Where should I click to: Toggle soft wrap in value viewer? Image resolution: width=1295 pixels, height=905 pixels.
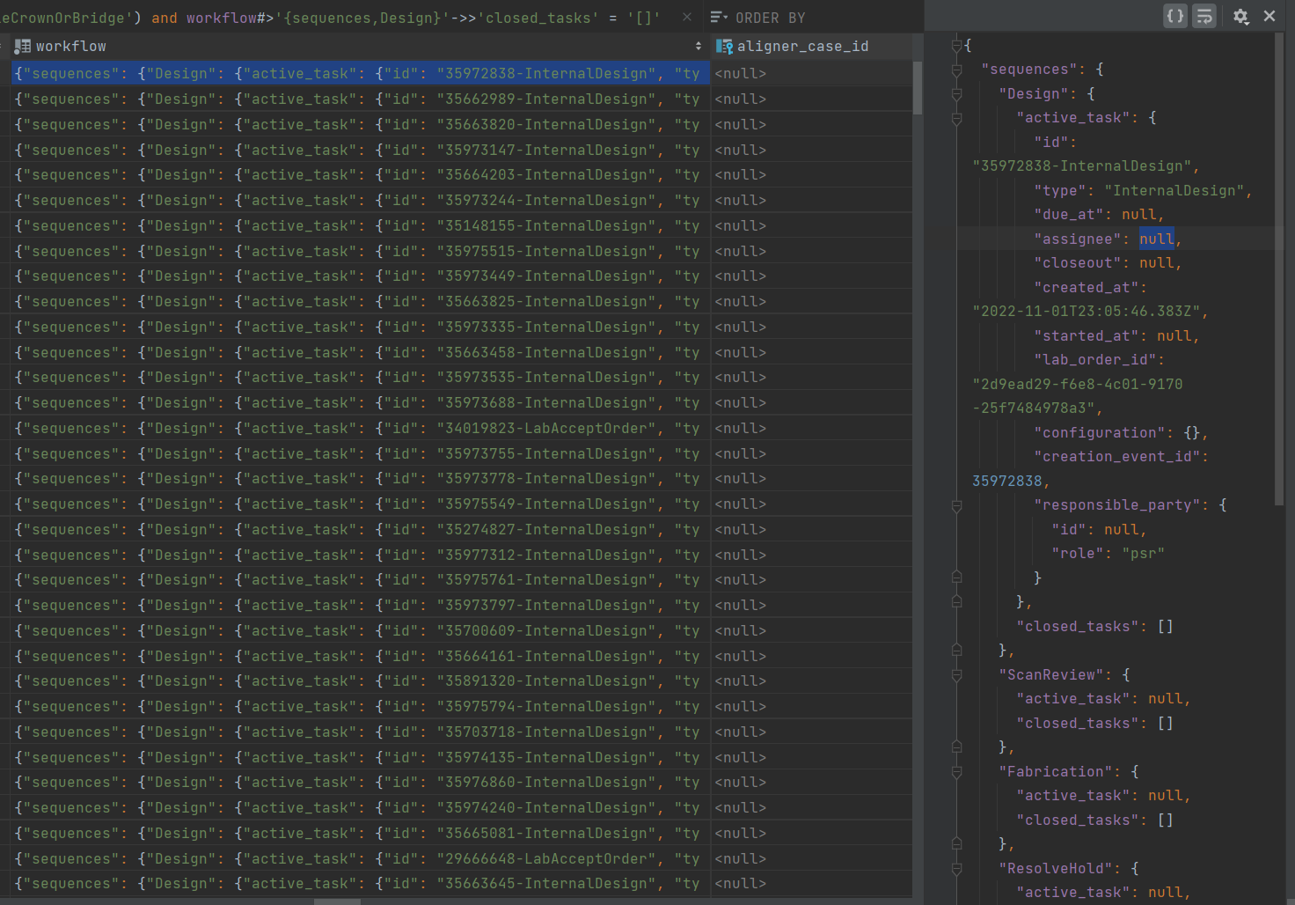coord(1204,16)
